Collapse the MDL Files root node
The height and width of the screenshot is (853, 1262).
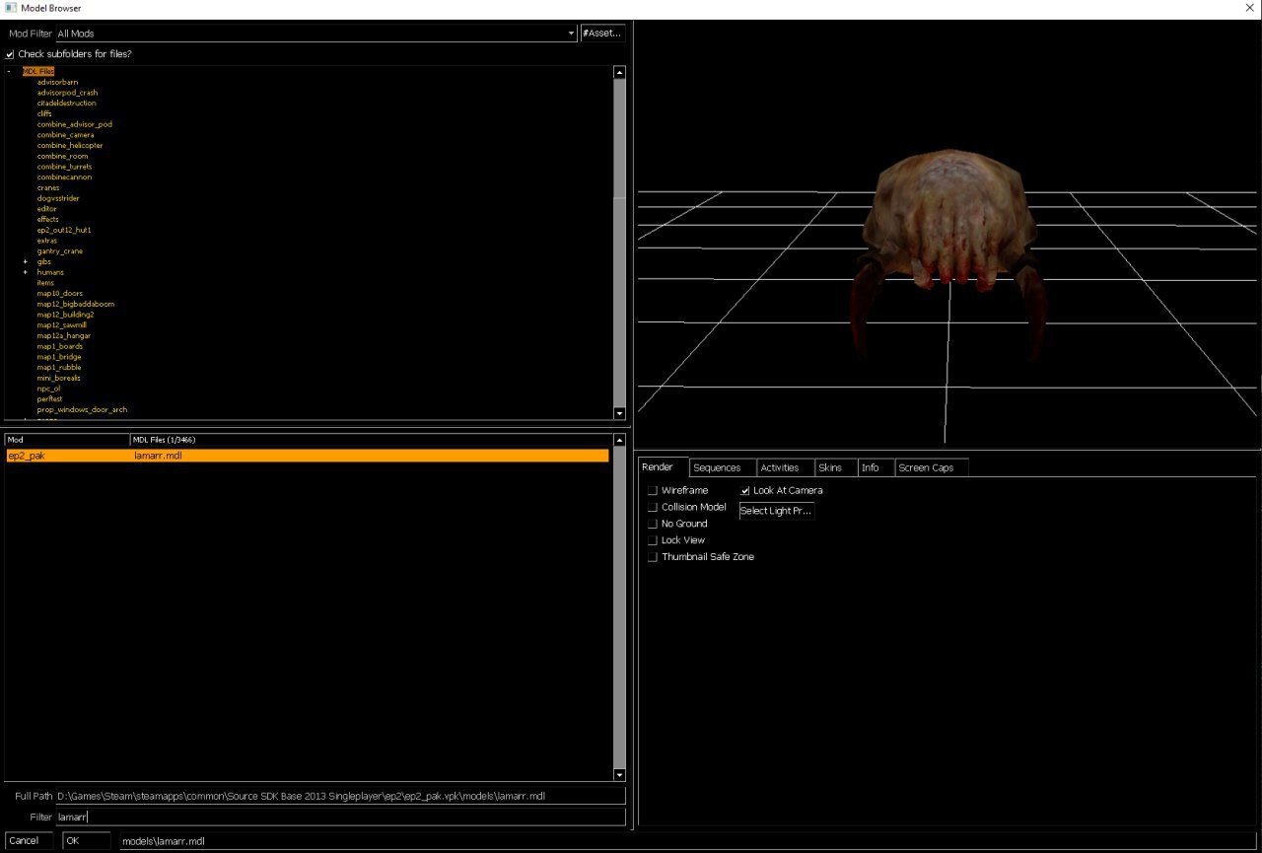coord(10,71)
